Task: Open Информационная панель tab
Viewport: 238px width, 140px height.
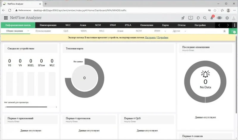Action: click(18, 25)
